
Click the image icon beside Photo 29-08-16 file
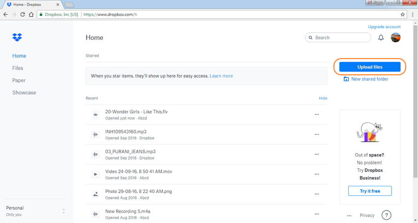[x=95, y=194]
